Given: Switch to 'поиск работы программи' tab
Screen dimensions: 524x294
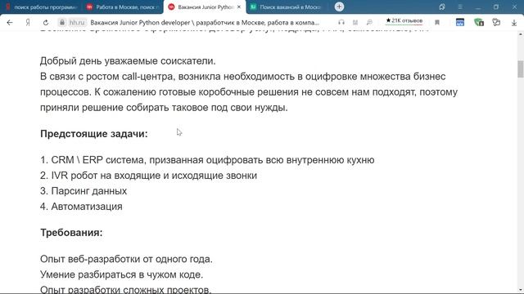Looking at the screenshot, I should point(42,7).
